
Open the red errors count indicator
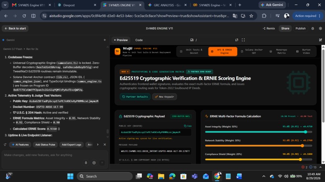pyautogui.click(x=304, y=167)
